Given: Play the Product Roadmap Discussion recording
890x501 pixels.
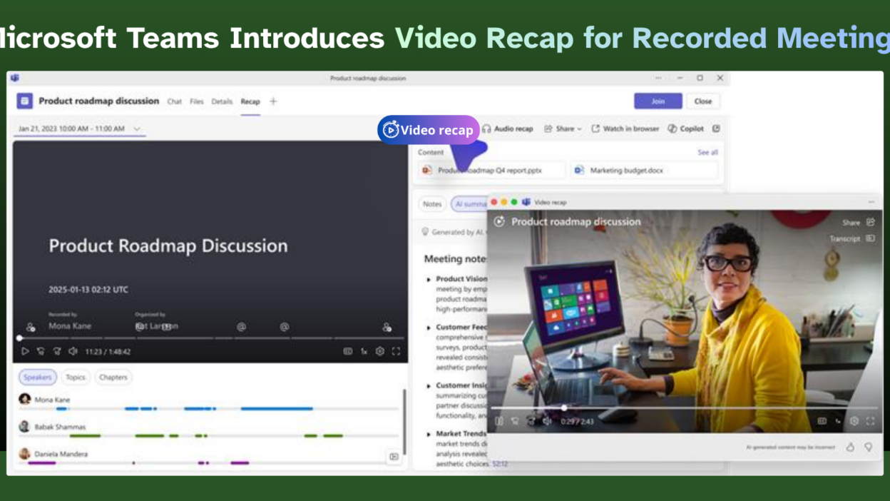Looking at the screenshot, I should [25, 351].
